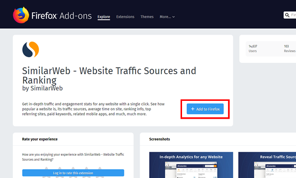Open the 103 Reviews link
Screen dimensions: 296x178
click(x=290, y=48)
